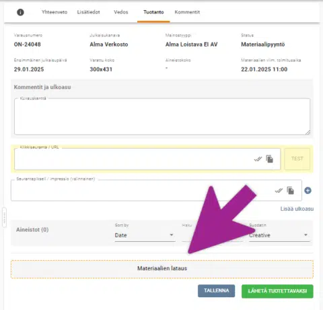The height and width of the screenshot is (310, 323).
Task: Click LÄHETÄ TUOTETTAVAKSI green button
Action: [277, 291]
